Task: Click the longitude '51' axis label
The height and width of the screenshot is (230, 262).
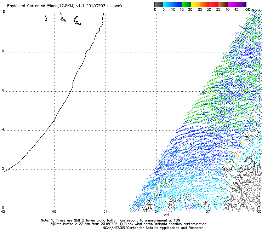Action: click(105, 212)
